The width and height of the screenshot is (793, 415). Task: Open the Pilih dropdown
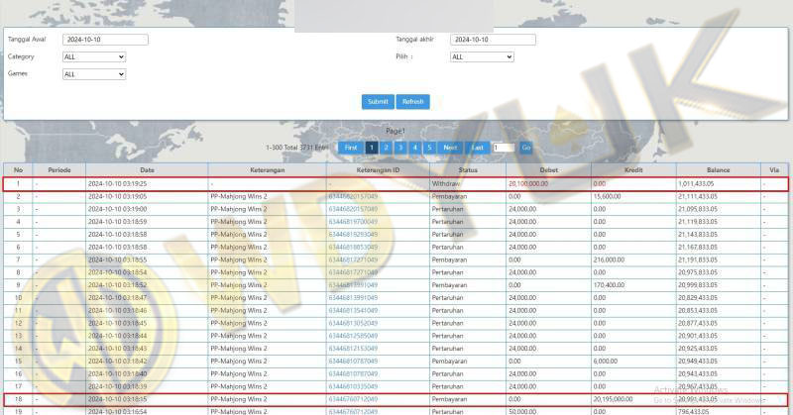(482, 56)
